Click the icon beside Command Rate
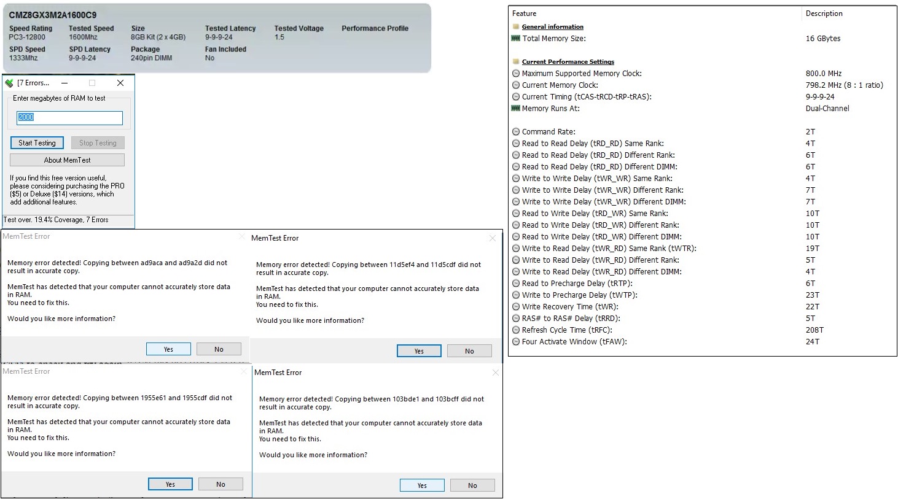 516,131
